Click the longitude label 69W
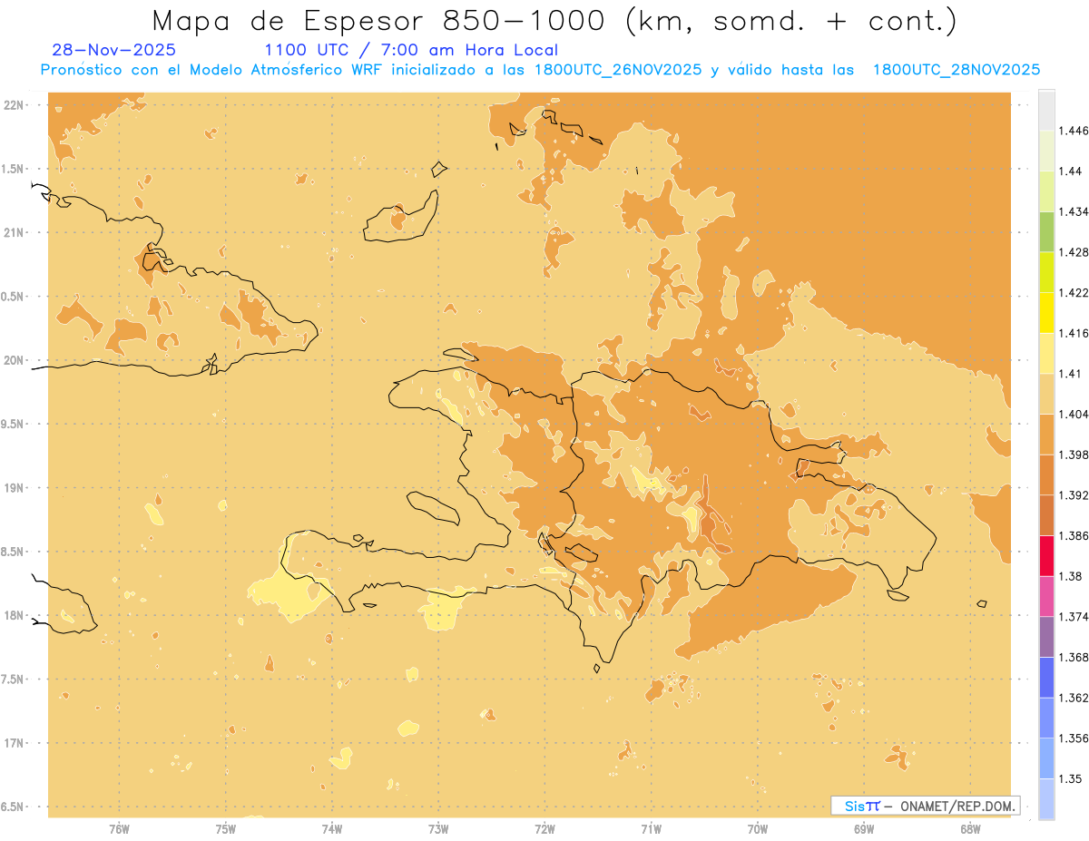 864,829
